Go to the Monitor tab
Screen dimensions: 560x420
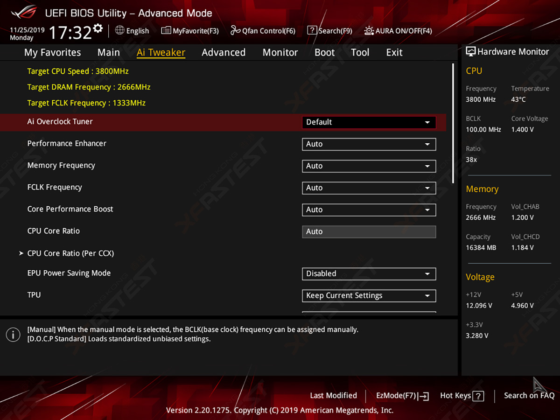(280, 52)
